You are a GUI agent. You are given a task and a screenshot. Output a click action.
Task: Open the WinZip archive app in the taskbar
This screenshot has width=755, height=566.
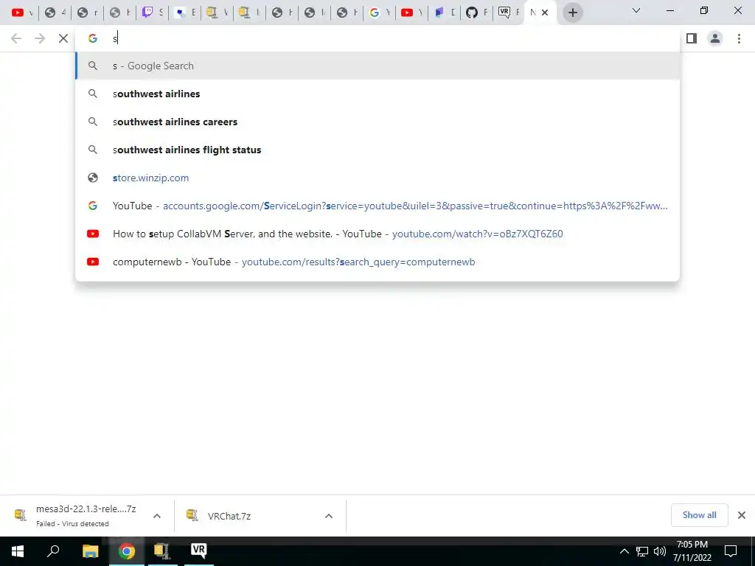coord(162,551)
